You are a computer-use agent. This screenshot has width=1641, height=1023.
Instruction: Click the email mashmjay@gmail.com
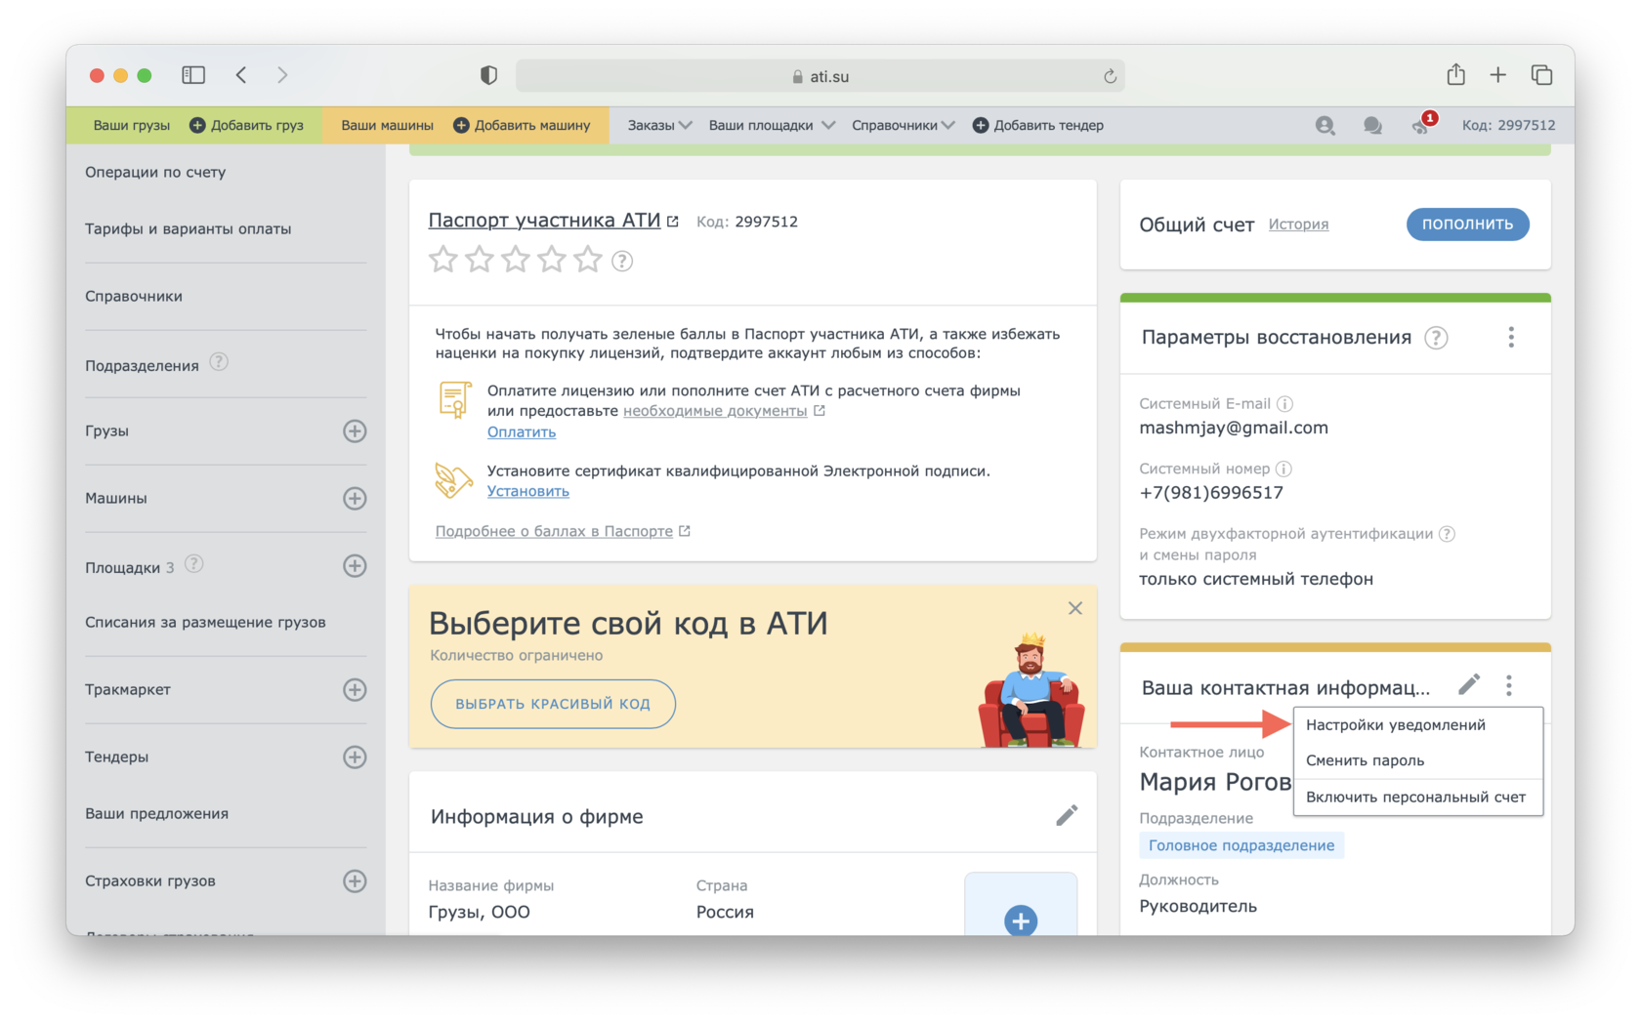click(1234, 428)
